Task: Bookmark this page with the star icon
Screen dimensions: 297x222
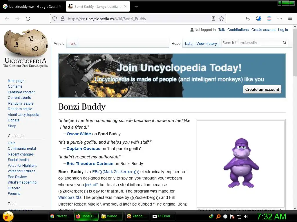Action: 221,18
